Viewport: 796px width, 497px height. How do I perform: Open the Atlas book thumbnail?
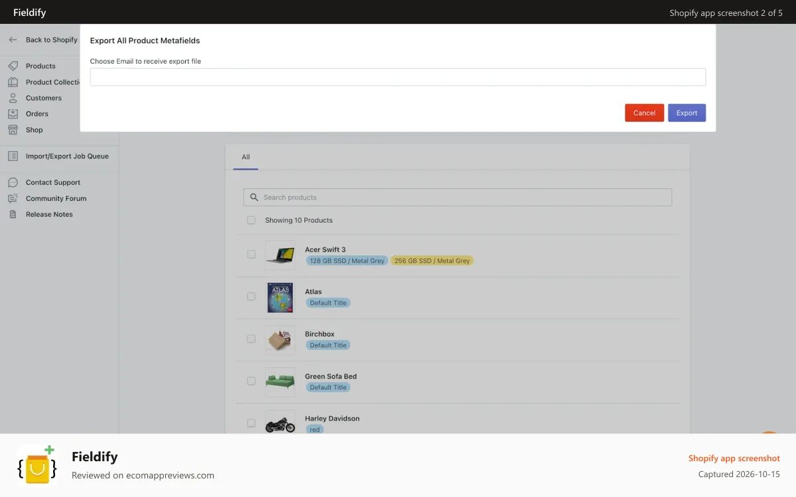(x=280, y=298)
